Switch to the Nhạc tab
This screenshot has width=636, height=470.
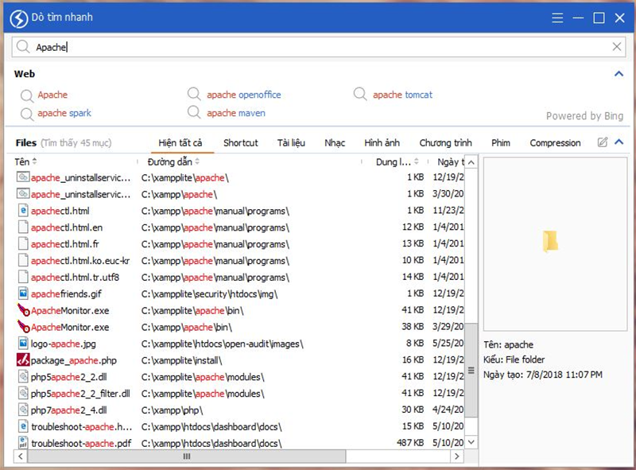pyautogui.click(x=335, y=143)
